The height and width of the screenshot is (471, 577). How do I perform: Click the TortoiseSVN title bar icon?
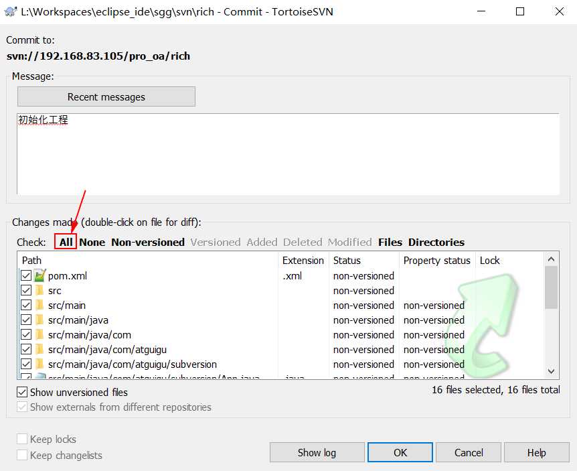tap(10, 12)
